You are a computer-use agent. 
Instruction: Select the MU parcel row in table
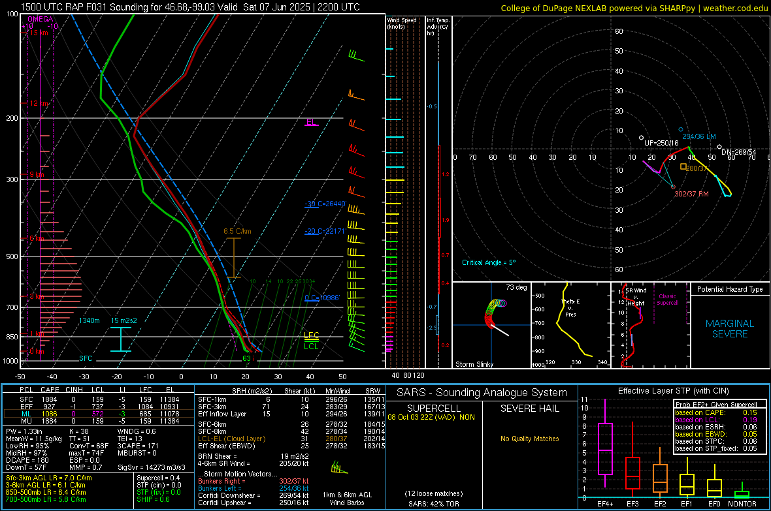click(98, 421)
